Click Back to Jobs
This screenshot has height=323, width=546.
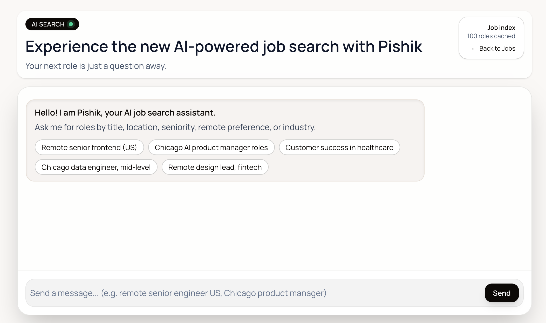(493, 49)
